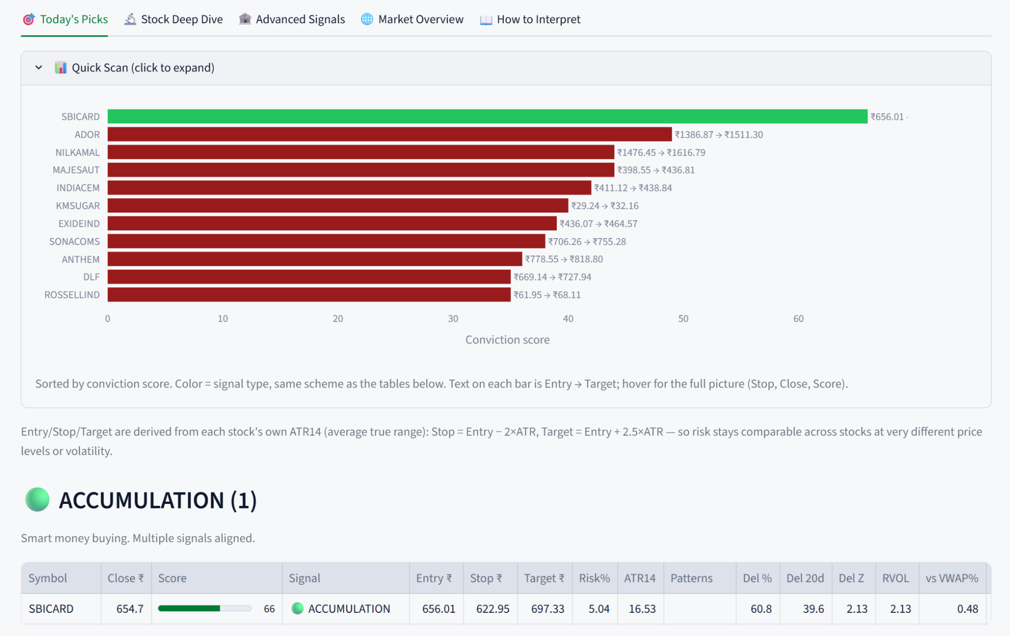Click the bar chart icon in Quick Scan header
Viewport: 1010px width, 636px height.
click(x=61, y=68)
